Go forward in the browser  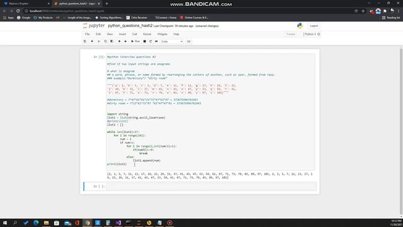(x=11, y=11)
